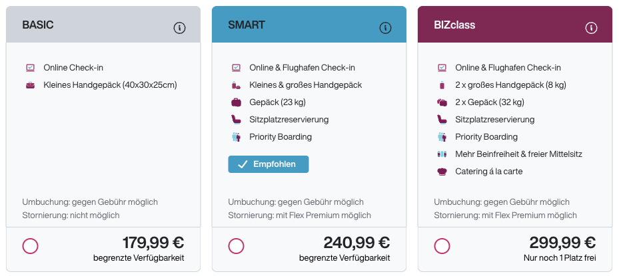The image size is (621, 276).
Task: Click the SMART card header title
Action: tap(247, 25)
